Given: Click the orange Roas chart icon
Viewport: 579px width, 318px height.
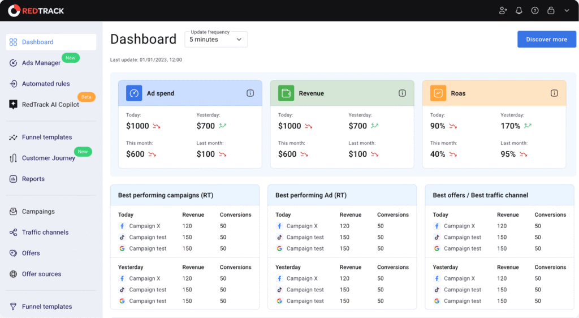Looking at the screenshot, I should click(x=438, y=93).
